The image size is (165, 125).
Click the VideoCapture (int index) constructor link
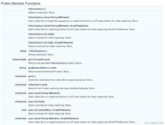pyautogui.click(x=36, y=34)
